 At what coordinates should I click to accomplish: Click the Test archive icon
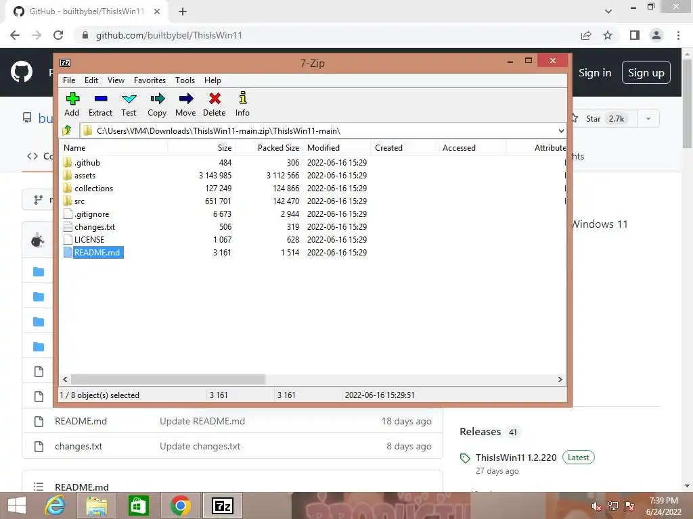point(129,104)
